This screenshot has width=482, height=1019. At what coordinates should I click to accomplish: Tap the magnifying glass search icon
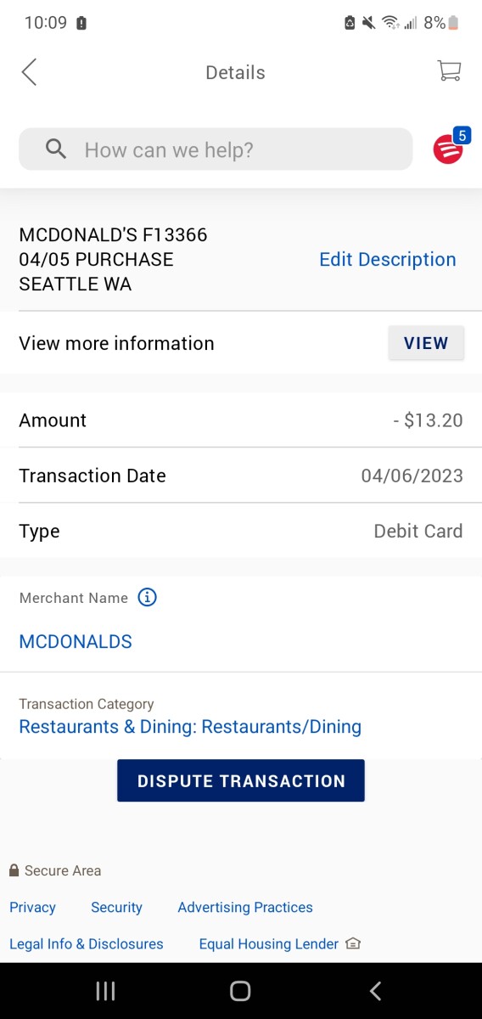56,150
